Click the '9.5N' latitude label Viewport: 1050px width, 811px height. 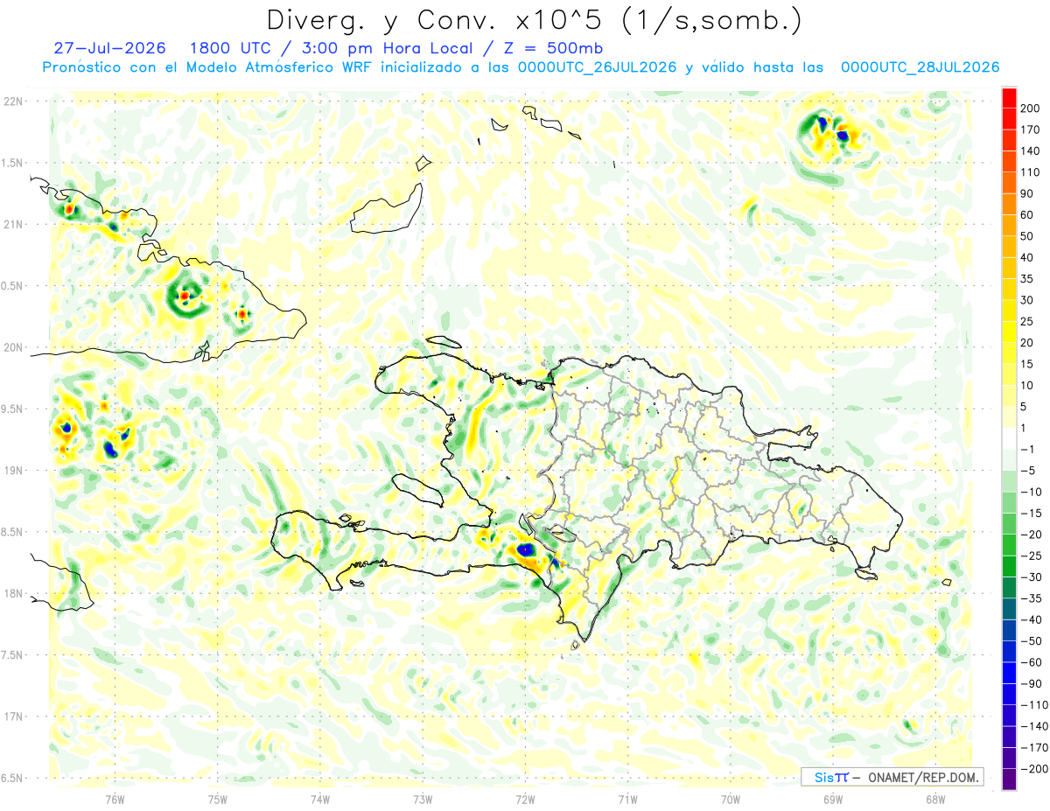(13, 409)
